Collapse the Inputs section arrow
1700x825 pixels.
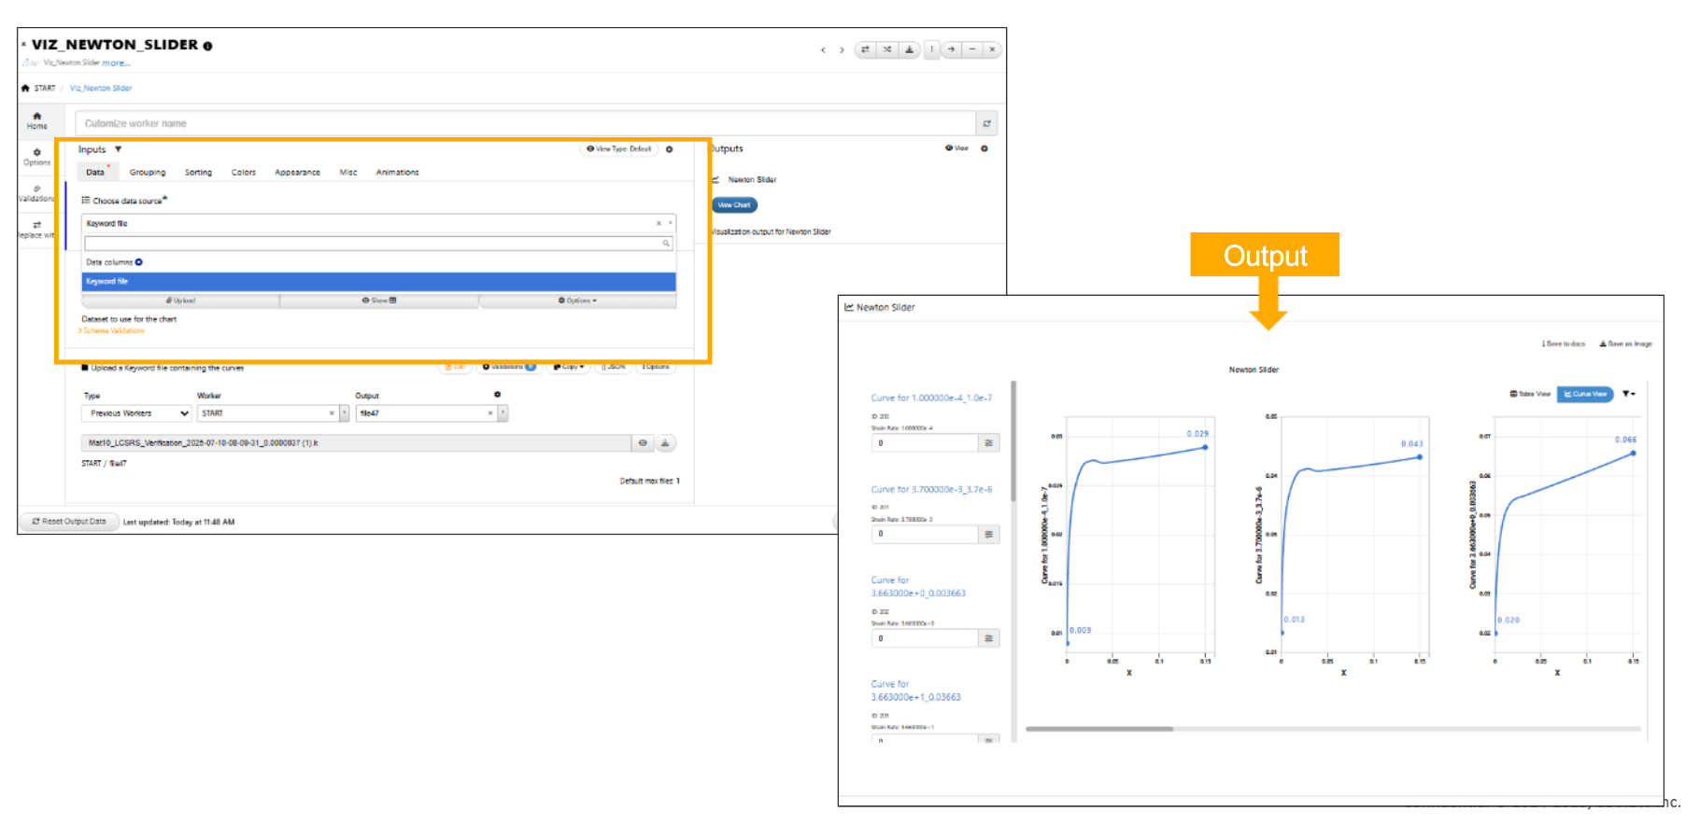pyautogui.click(x=118, y=149)
